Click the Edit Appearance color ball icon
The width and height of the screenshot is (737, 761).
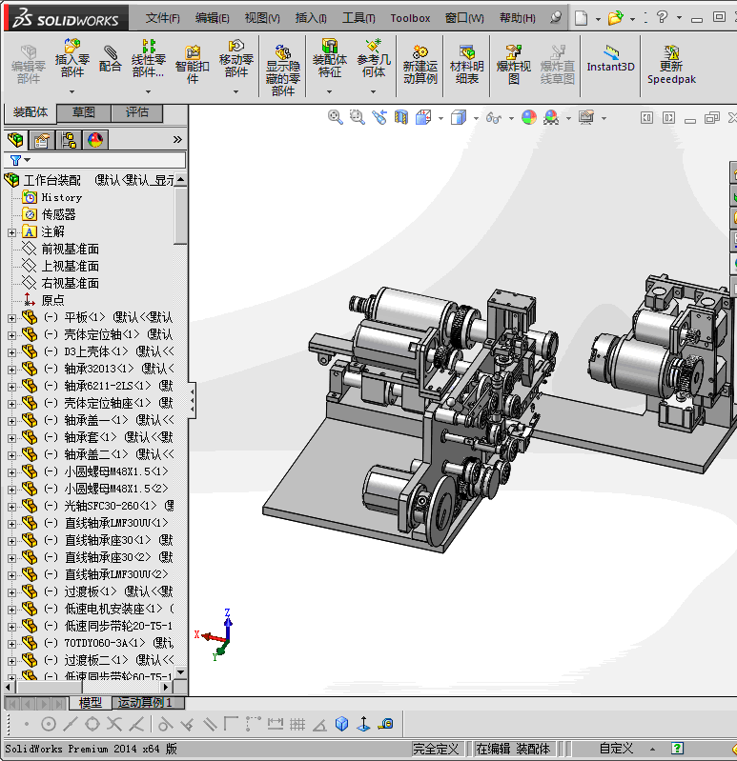point(527,117)
